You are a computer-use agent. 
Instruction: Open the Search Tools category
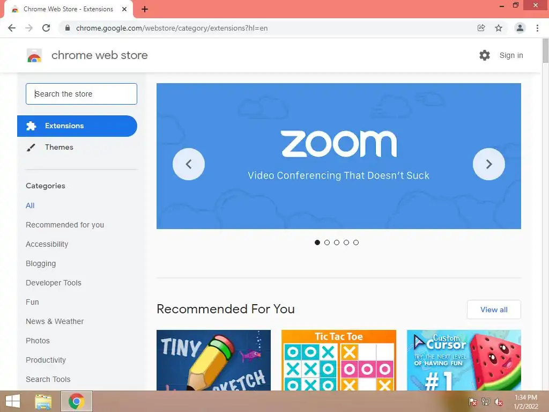(x=48, y=379)
